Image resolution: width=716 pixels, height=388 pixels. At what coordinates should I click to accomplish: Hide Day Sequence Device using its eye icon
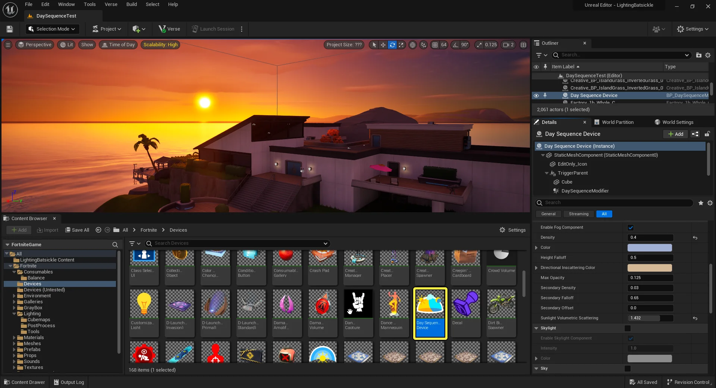[536, 96]
